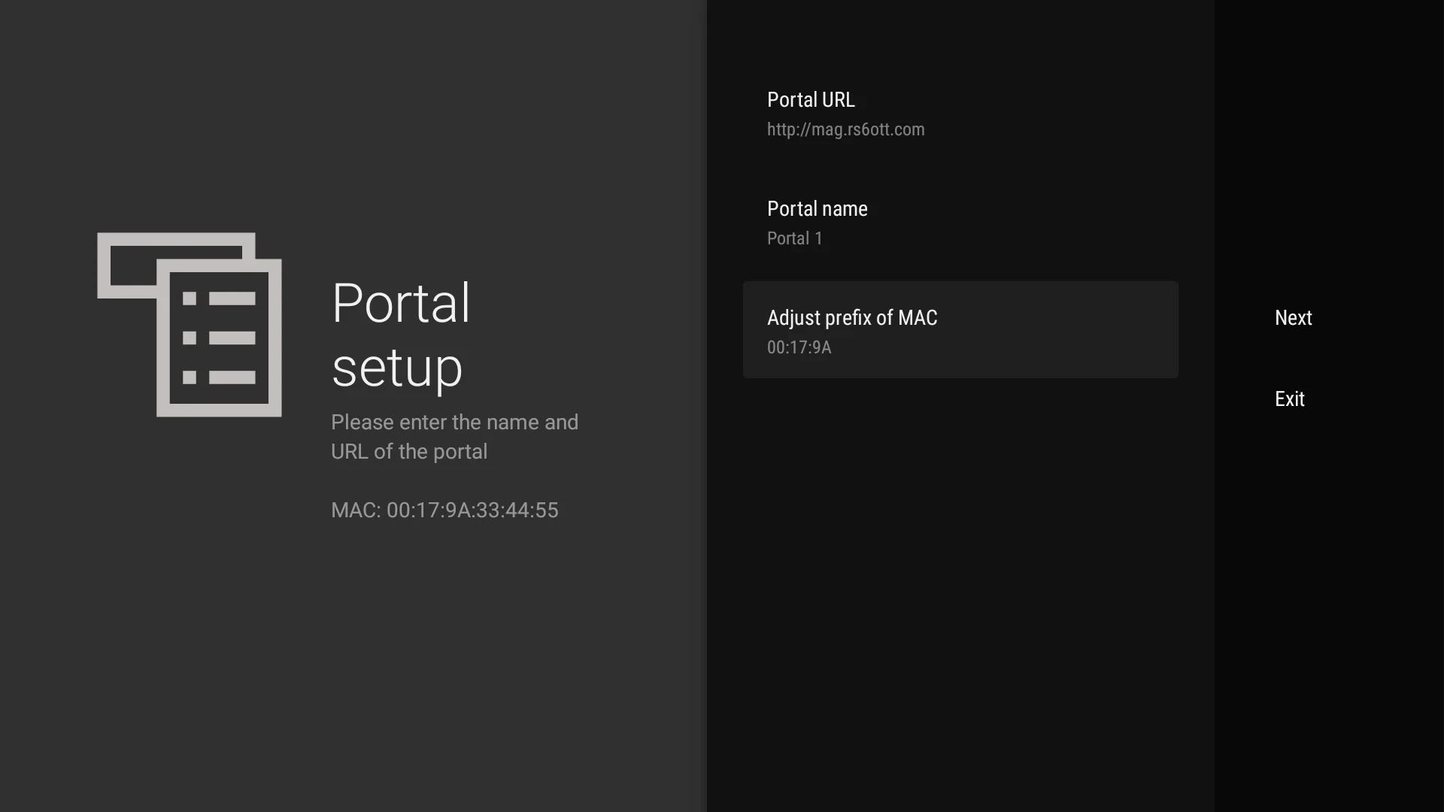1444x812 pixels.
Task: Click the 00:17:9A prefix value
Action: 799,347
